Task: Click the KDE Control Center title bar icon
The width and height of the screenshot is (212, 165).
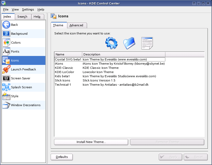Action: click(3, 3)
